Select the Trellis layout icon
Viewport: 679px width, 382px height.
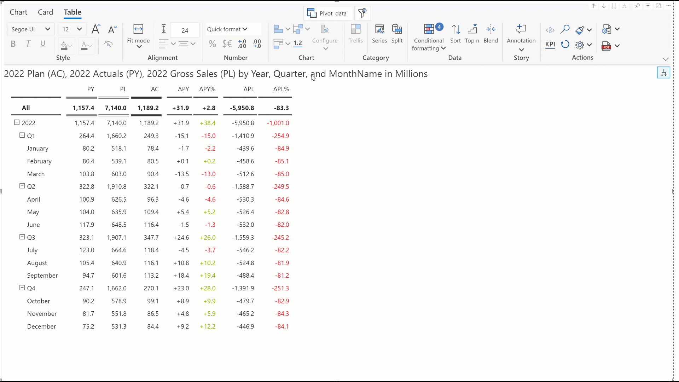355,30
